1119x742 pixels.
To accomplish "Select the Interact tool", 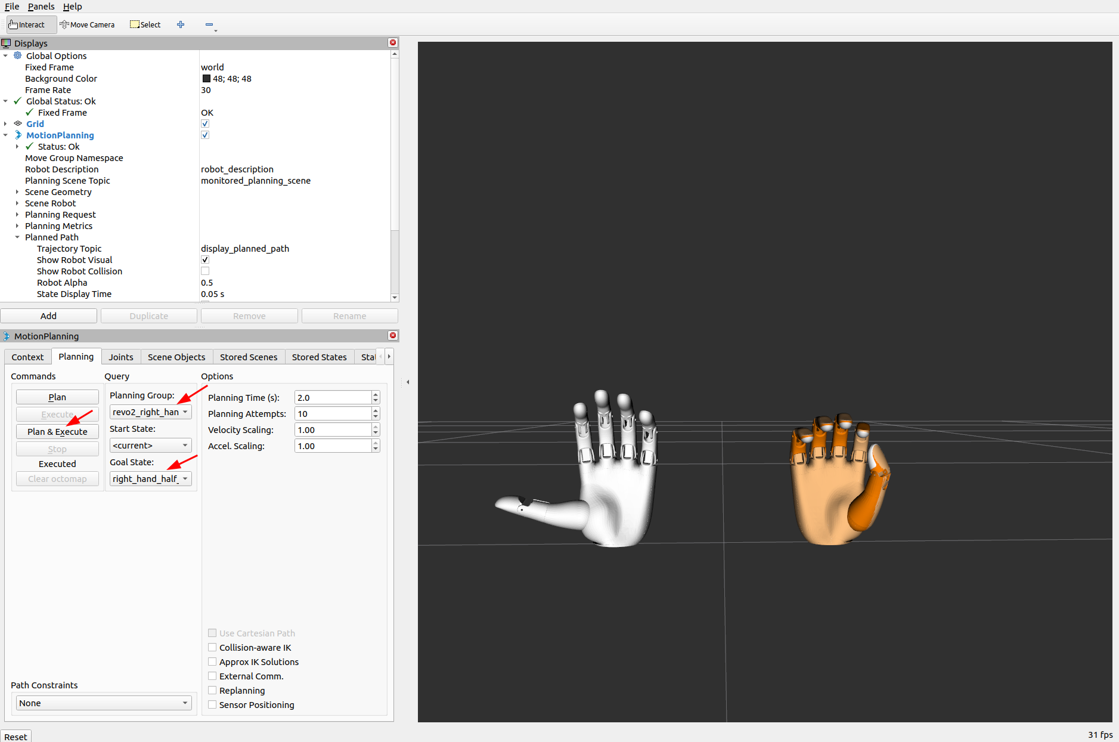I will (x=27, y=24).
